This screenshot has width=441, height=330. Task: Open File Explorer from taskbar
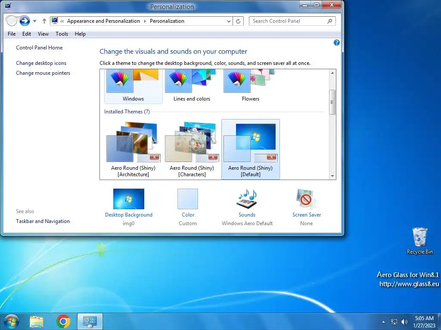37,321
